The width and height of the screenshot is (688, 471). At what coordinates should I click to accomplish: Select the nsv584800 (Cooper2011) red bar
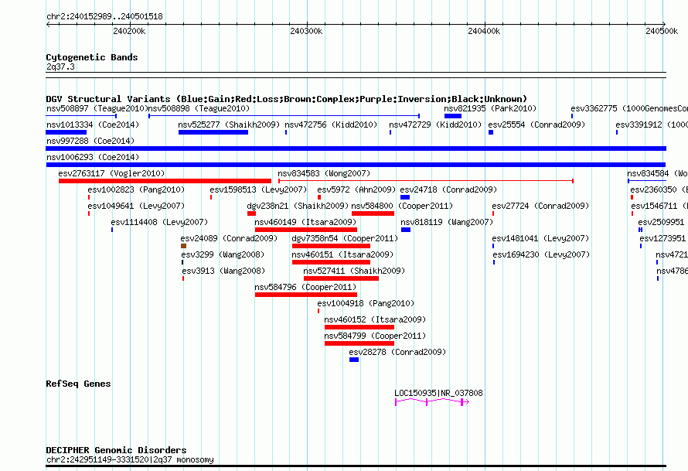tap(373, 213)
